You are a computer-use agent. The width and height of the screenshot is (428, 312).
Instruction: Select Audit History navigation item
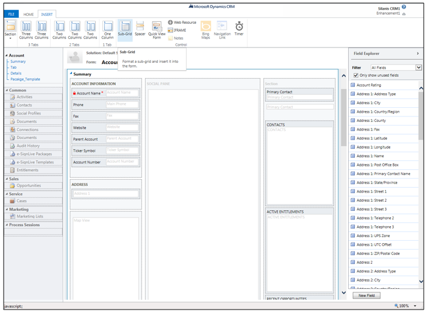(x=34, y=146)
